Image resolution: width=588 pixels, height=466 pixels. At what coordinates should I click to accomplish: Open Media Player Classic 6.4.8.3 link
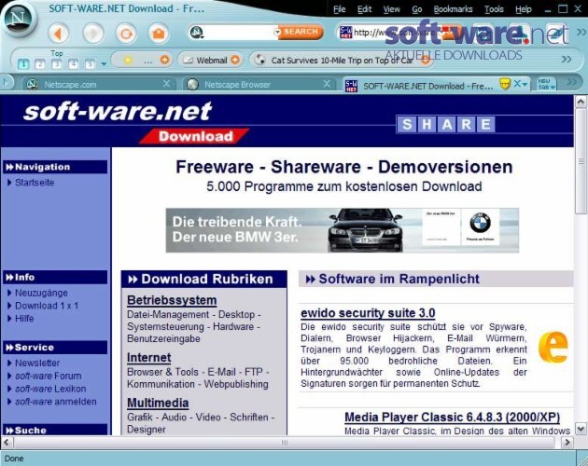[x=453, y=418]
